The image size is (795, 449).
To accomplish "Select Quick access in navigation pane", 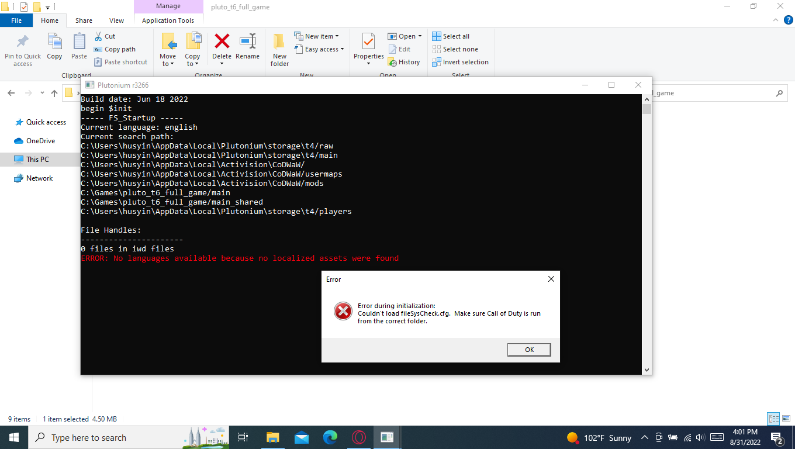I will 40,122.
